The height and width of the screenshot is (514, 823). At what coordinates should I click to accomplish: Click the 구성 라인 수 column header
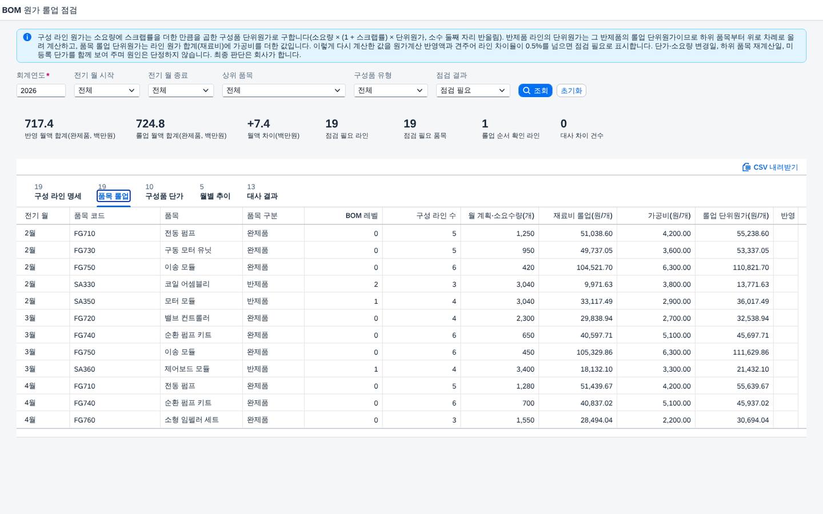(x=421, y=216)
